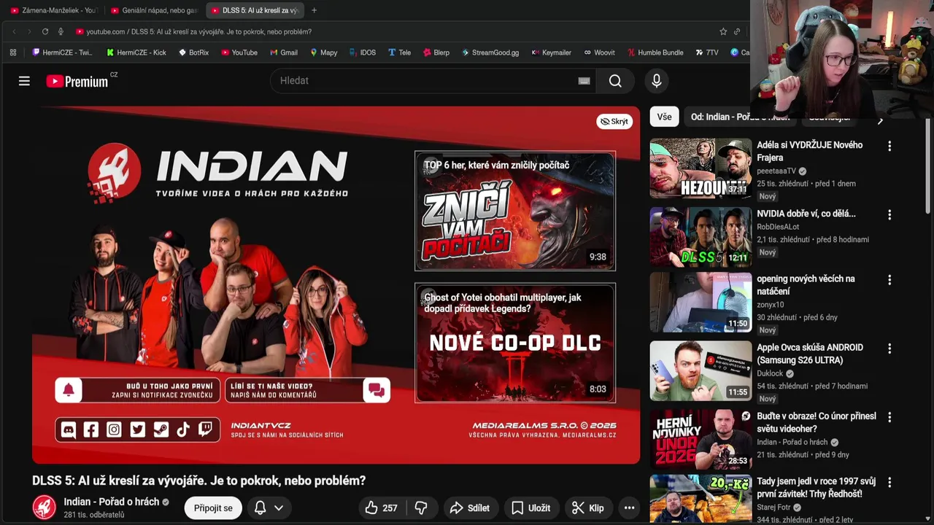
Task: Open end screen video TOP 6 her
Action: [x=515, y=211]
